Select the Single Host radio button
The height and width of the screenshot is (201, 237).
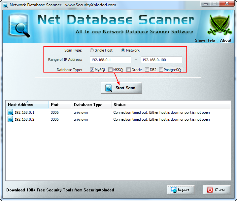click(91, 50)
